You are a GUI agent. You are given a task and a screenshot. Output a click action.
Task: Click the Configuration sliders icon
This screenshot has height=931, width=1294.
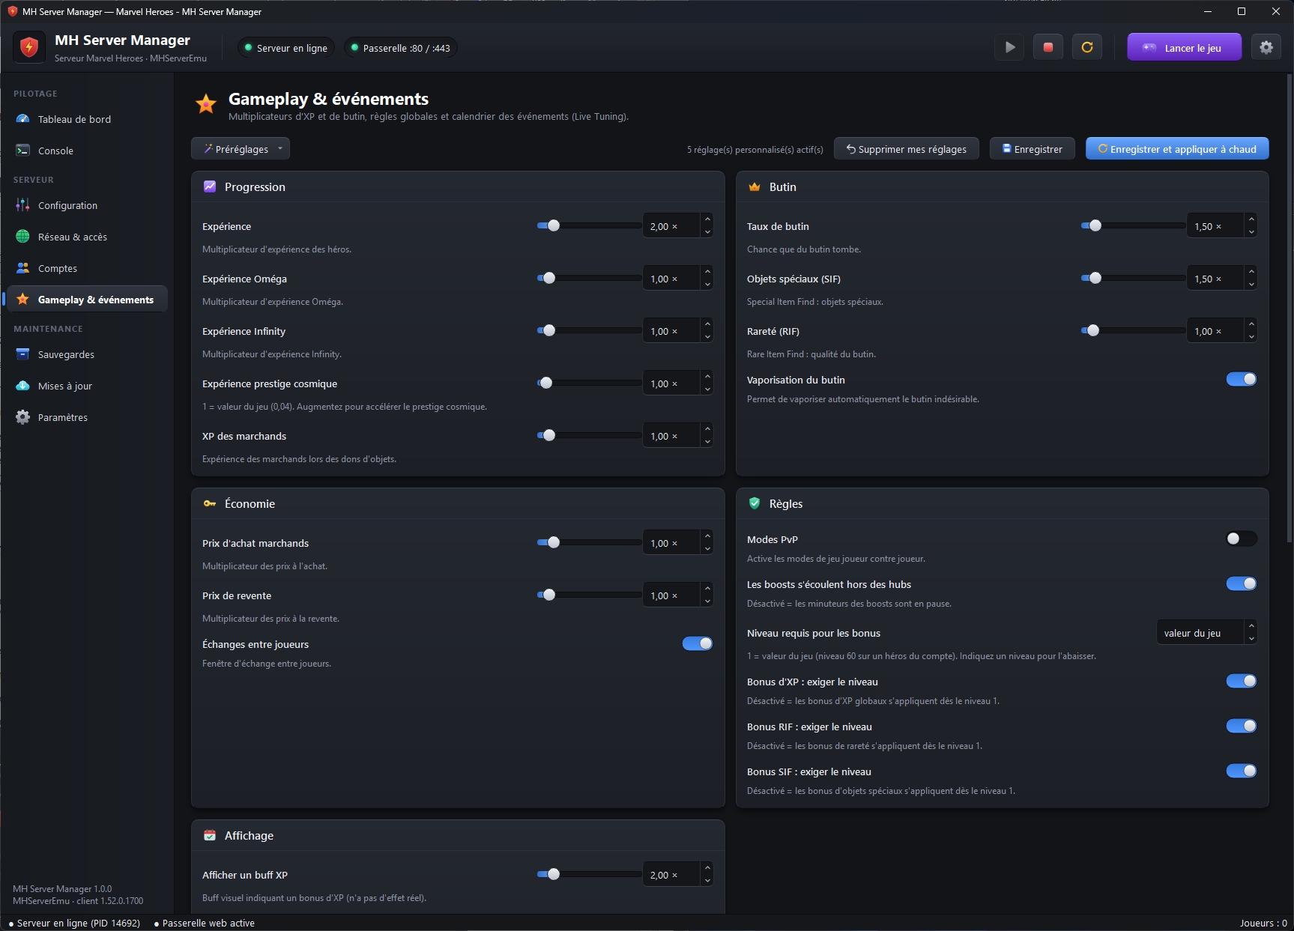click(x=23, y=205)
